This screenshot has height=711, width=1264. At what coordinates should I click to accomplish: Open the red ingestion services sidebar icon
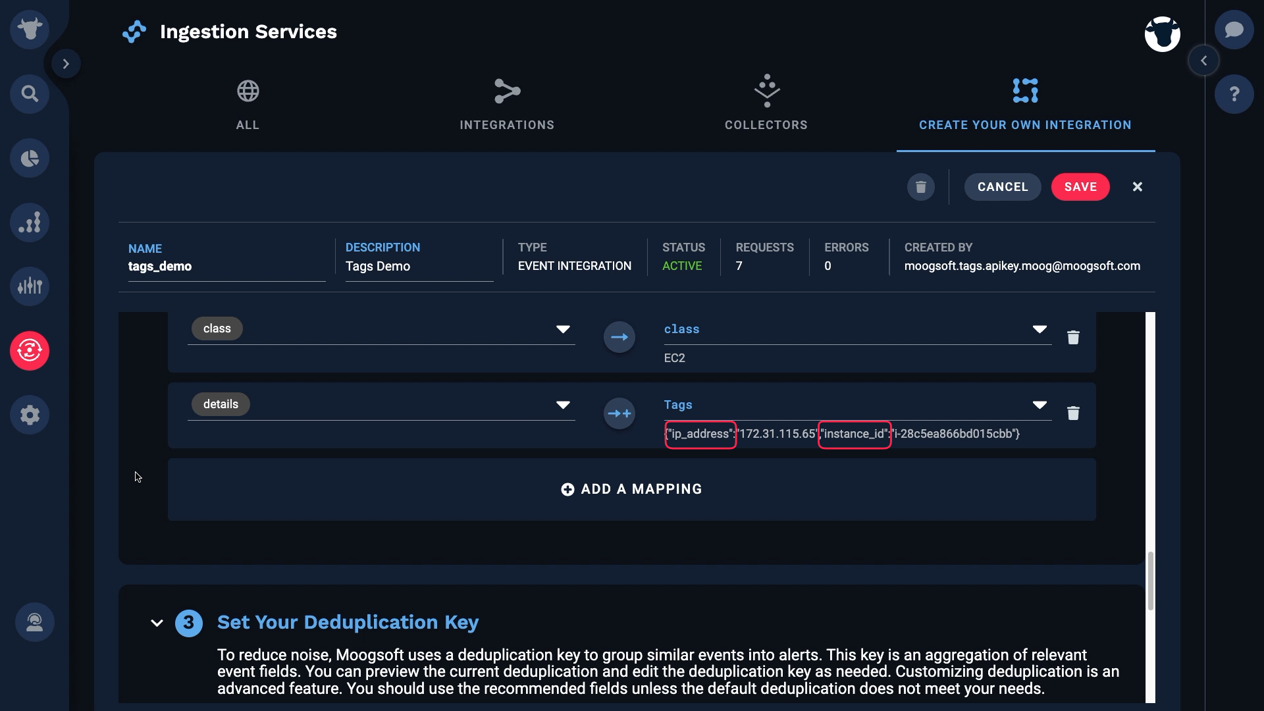[x=30, y=350]
